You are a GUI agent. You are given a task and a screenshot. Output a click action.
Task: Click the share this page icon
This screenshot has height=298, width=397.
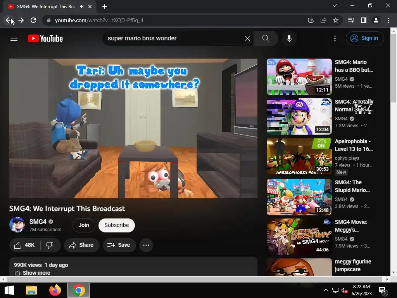tap(323, 20)
